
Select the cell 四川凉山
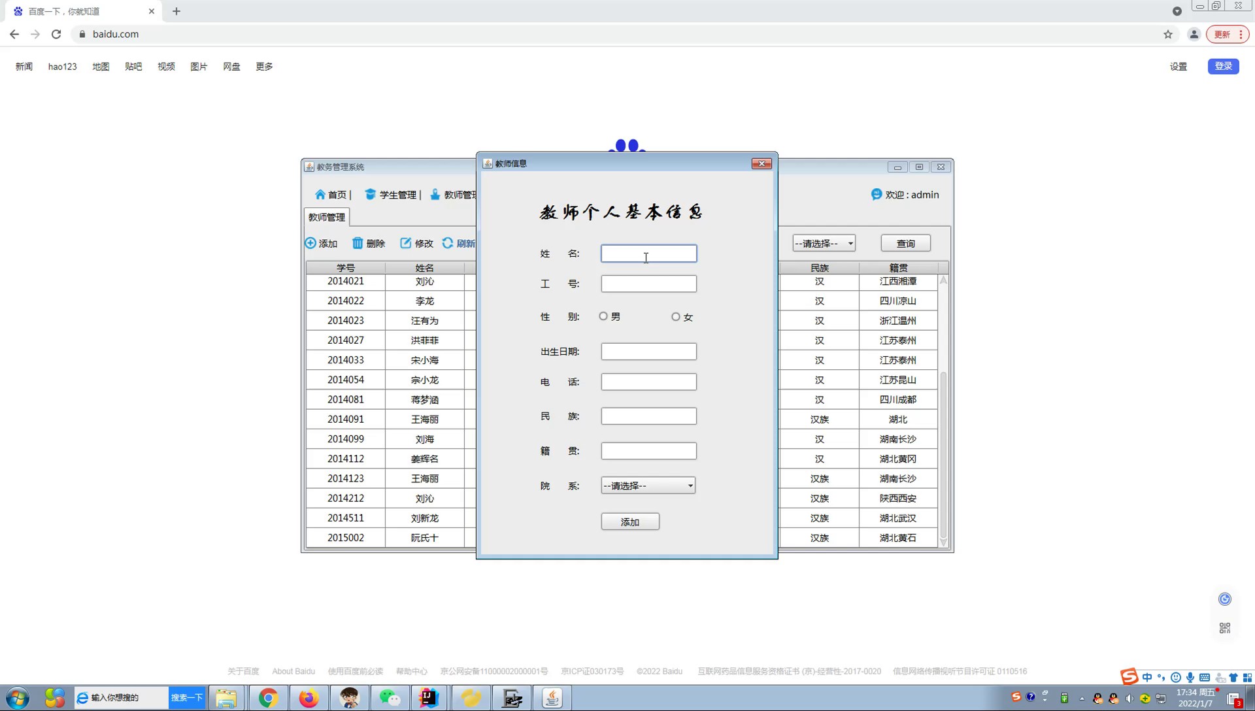pyautogui.click(x=898, y=301)
